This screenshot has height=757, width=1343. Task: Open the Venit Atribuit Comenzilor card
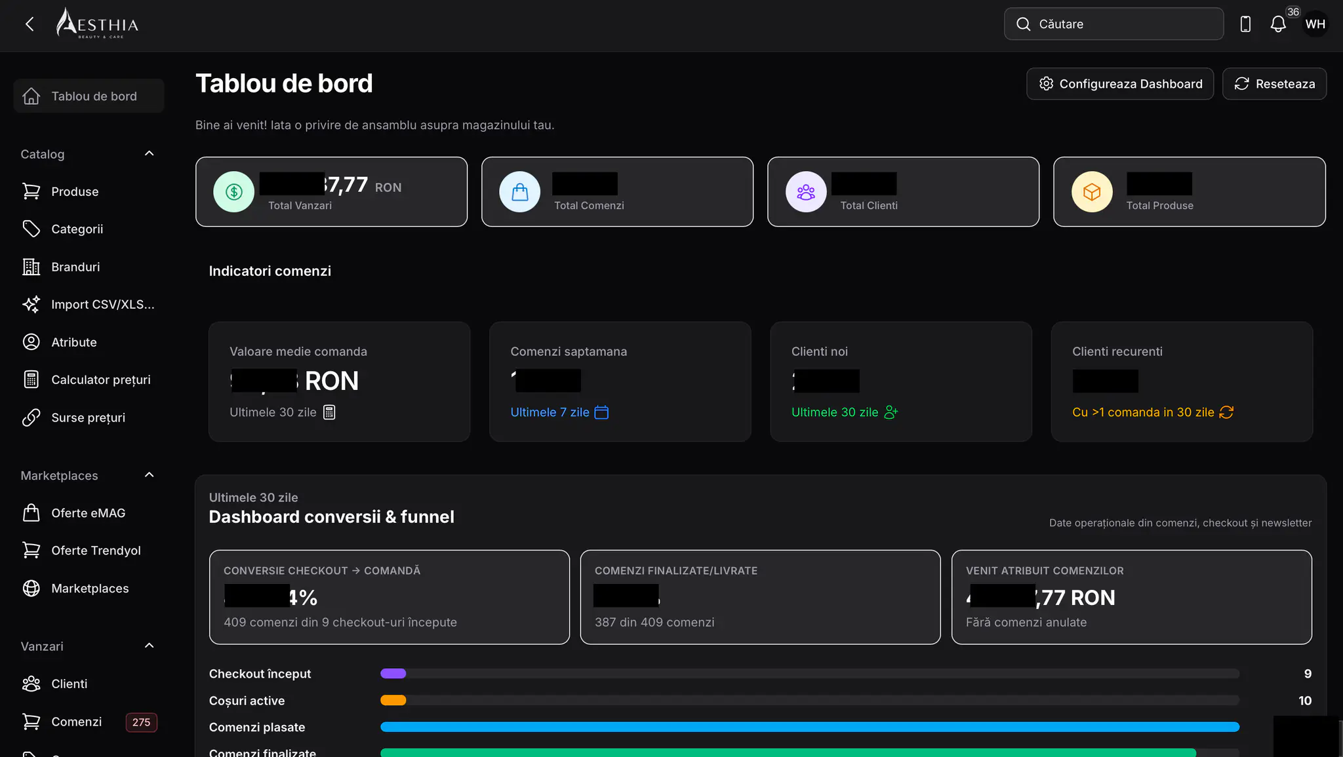click(x=1131, y=597)
